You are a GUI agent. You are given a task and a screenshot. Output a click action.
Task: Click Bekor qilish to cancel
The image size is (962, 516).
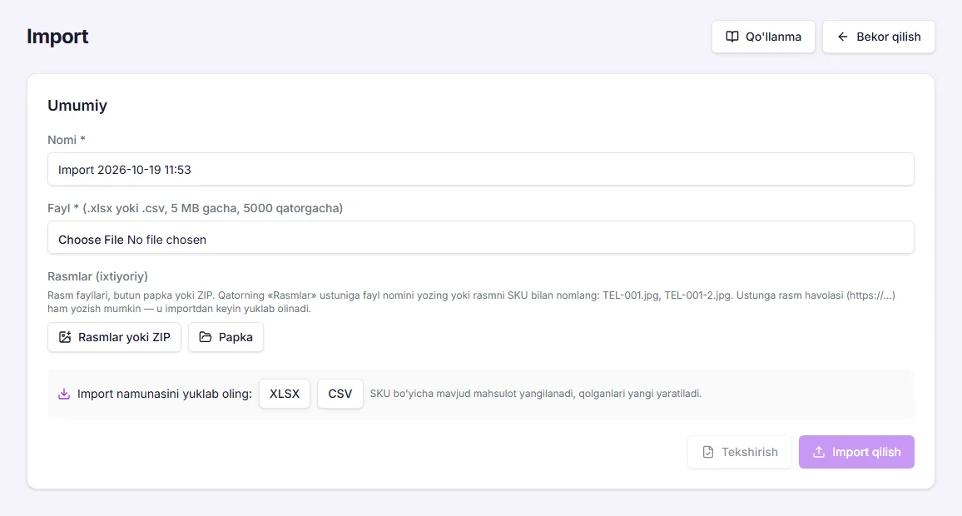coord(879,37)
